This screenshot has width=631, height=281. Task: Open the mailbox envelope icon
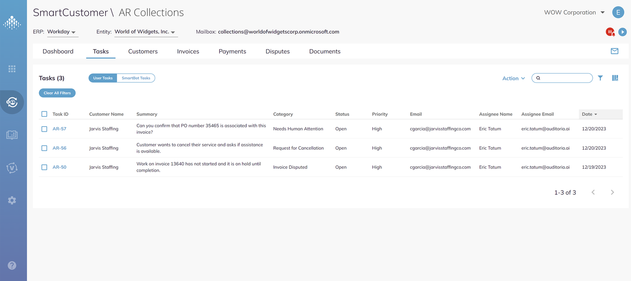614,50
